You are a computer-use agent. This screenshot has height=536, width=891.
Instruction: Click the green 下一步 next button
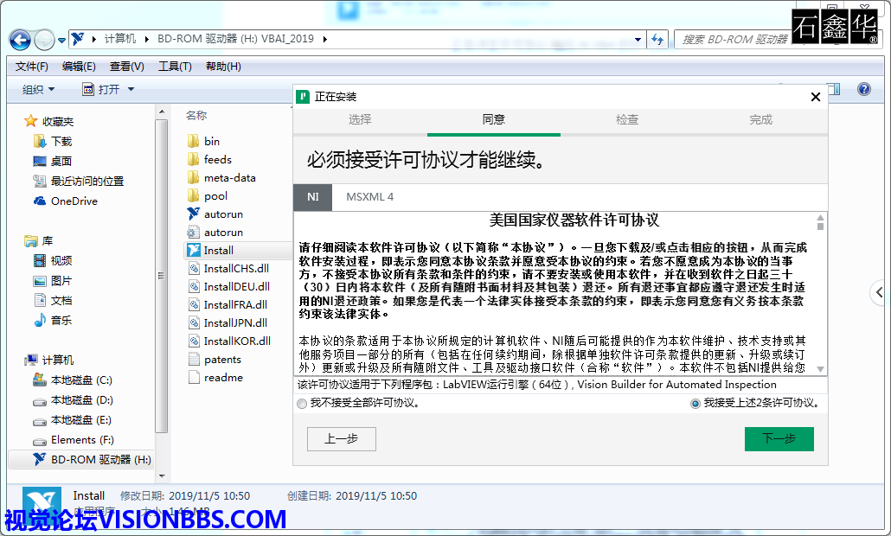(x=779, y=439)
